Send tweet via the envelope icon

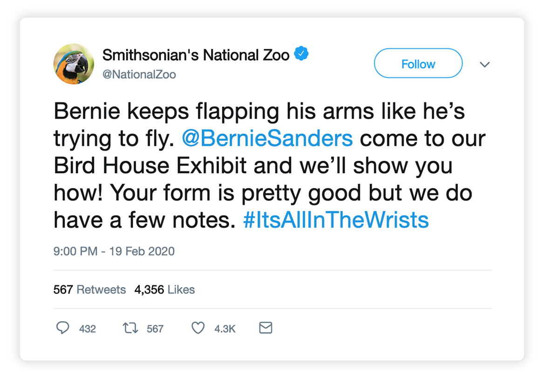pos(265,328)
